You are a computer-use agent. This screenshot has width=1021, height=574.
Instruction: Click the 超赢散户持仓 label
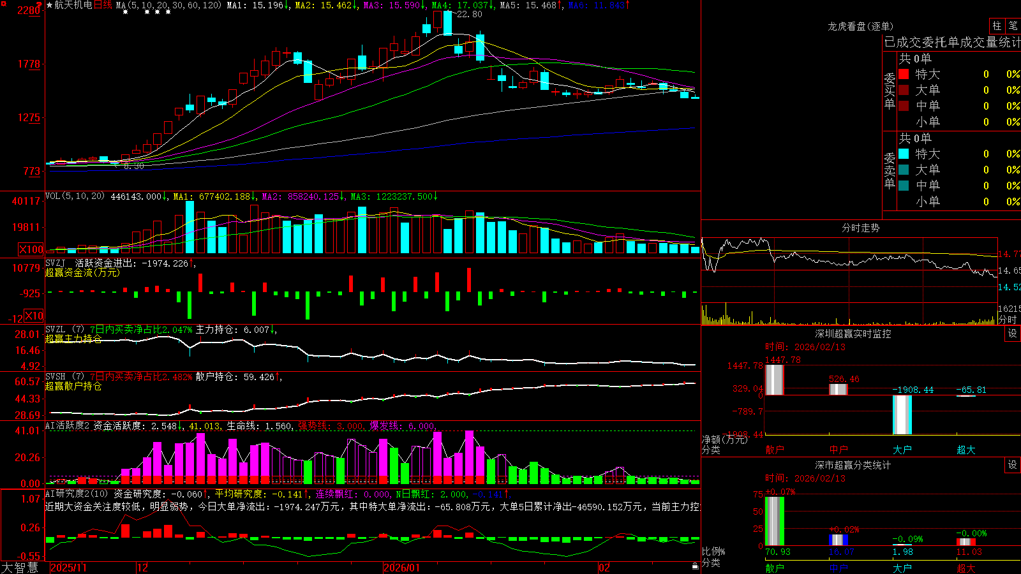(73, 386)
